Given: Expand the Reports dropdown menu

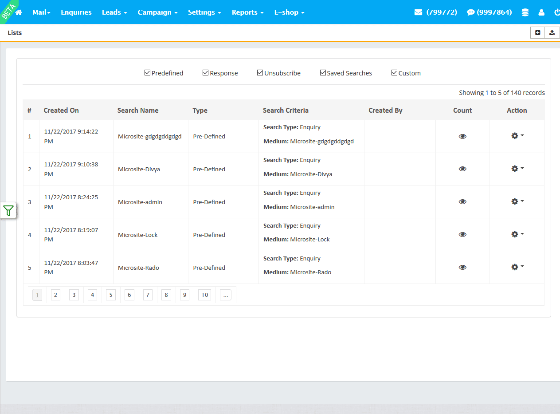Looking at the screenshot, I should 247,12.
